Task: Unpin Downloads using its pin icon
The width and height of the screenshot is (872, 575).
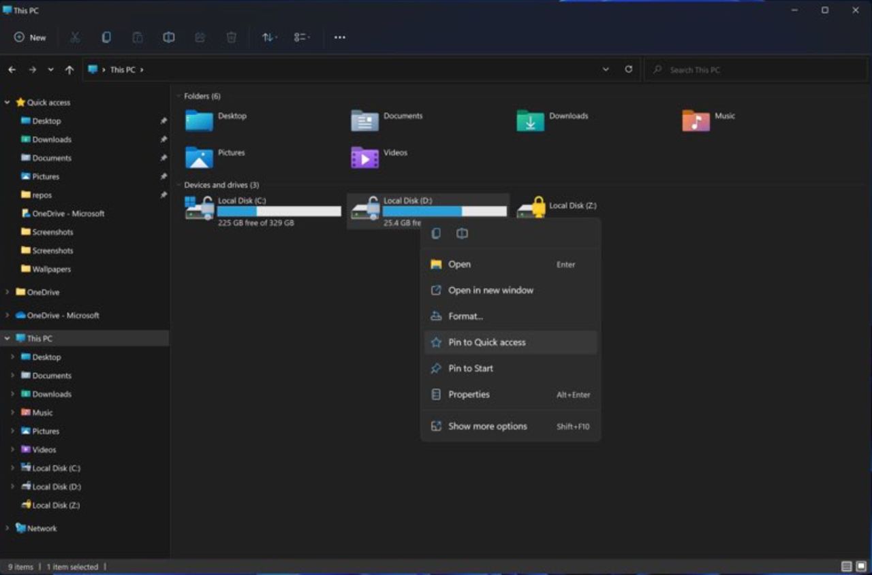Action: coord(163,139)
